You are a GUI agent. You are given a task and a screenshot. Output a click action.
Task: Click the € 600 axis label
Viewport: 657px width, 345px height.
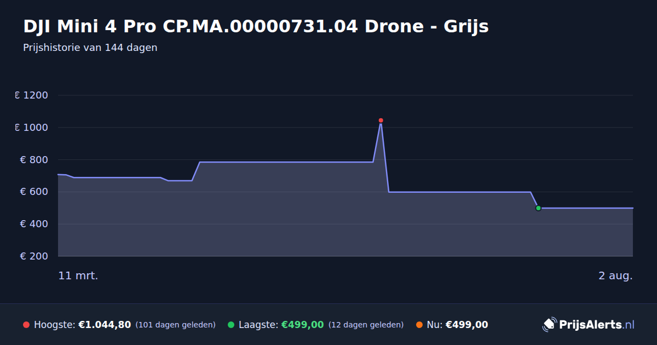pyautogui.click(x=34, y=192)
